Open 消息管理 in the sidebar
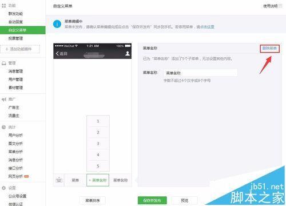 15,72
